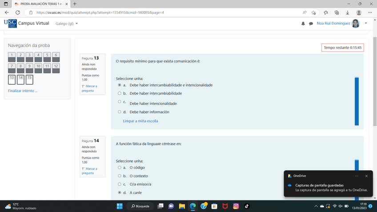Screen dimensions: 377x212
Task: Flag question 13 with Marcar a pregunta
Action: click(x=89, y=88)
